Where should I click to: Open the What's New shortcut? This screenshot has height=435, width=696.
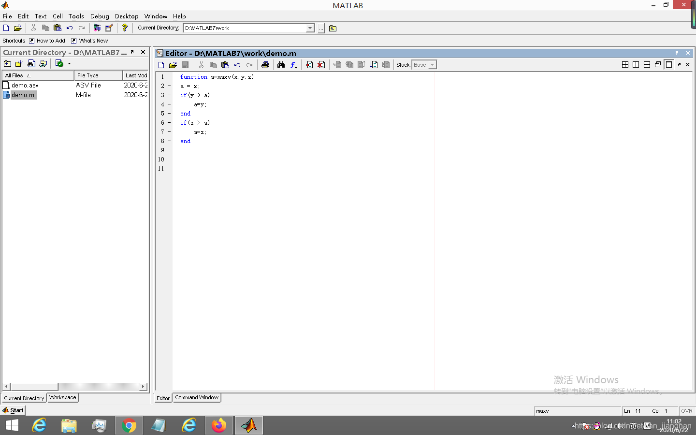(90, 41)
